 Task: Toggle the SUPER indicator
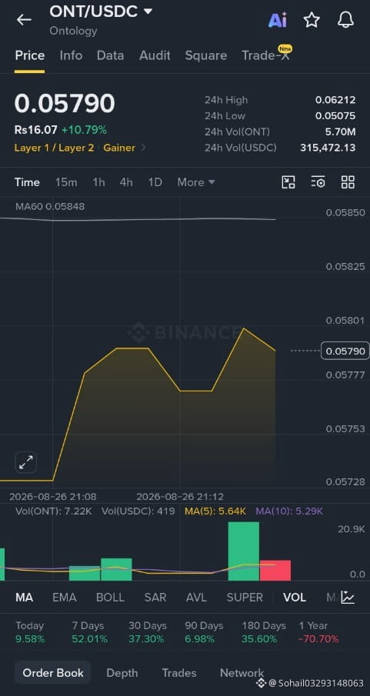[x=245, y=598]
